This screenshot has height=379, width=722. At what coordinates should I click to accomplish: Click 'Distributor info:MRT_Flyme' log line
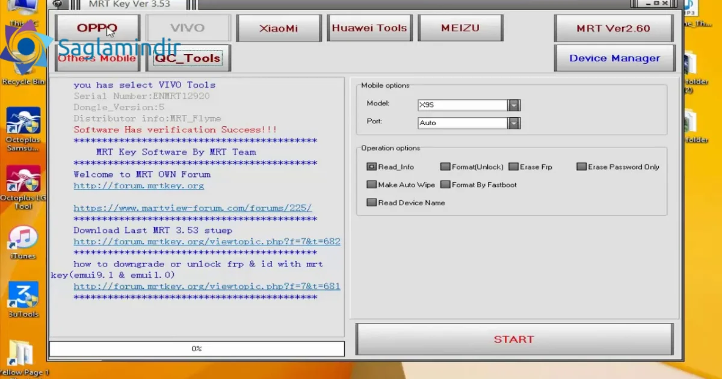[147, 119]
